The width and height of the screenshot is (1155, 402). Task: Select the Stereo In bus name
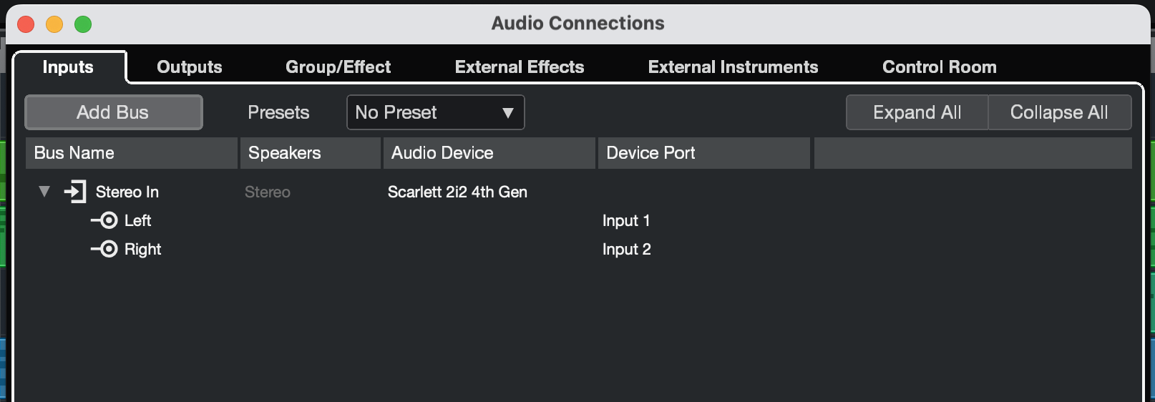[x=127, y=192]
